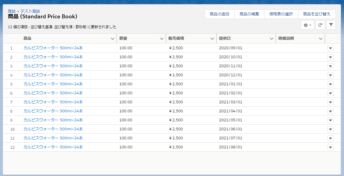Open row actions for the 2021/01/01 item
This screenshot has width=344, height=176.
click(330, 84)
